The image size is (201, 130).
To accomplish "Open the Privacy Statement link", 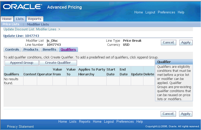I will click(x=20, y=127).
